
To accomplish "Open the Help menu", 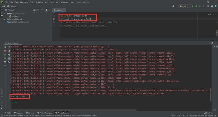I will [72, 2].
